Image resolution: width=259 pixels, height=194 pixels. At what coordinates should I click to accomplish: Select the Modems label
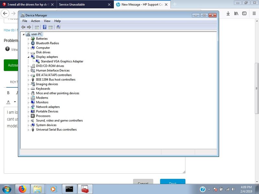tap(42, 98)
